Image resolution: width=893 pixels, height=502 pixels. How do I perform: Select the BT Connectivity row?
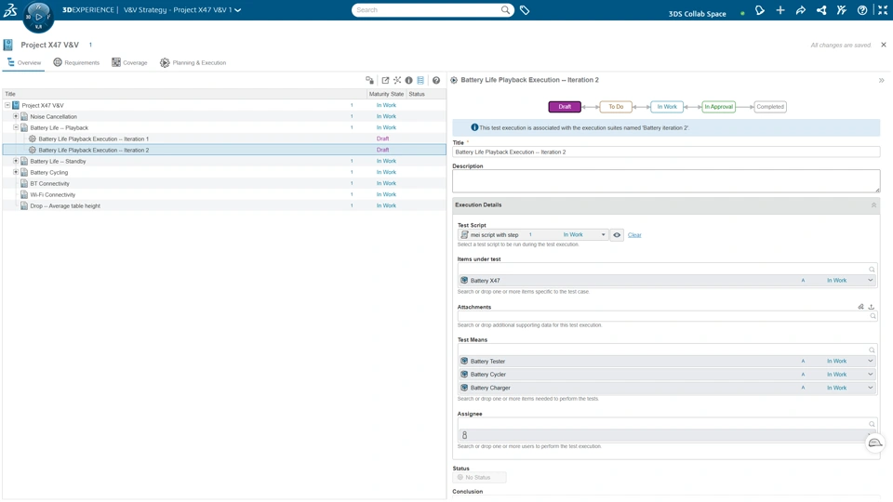[224, 183]
